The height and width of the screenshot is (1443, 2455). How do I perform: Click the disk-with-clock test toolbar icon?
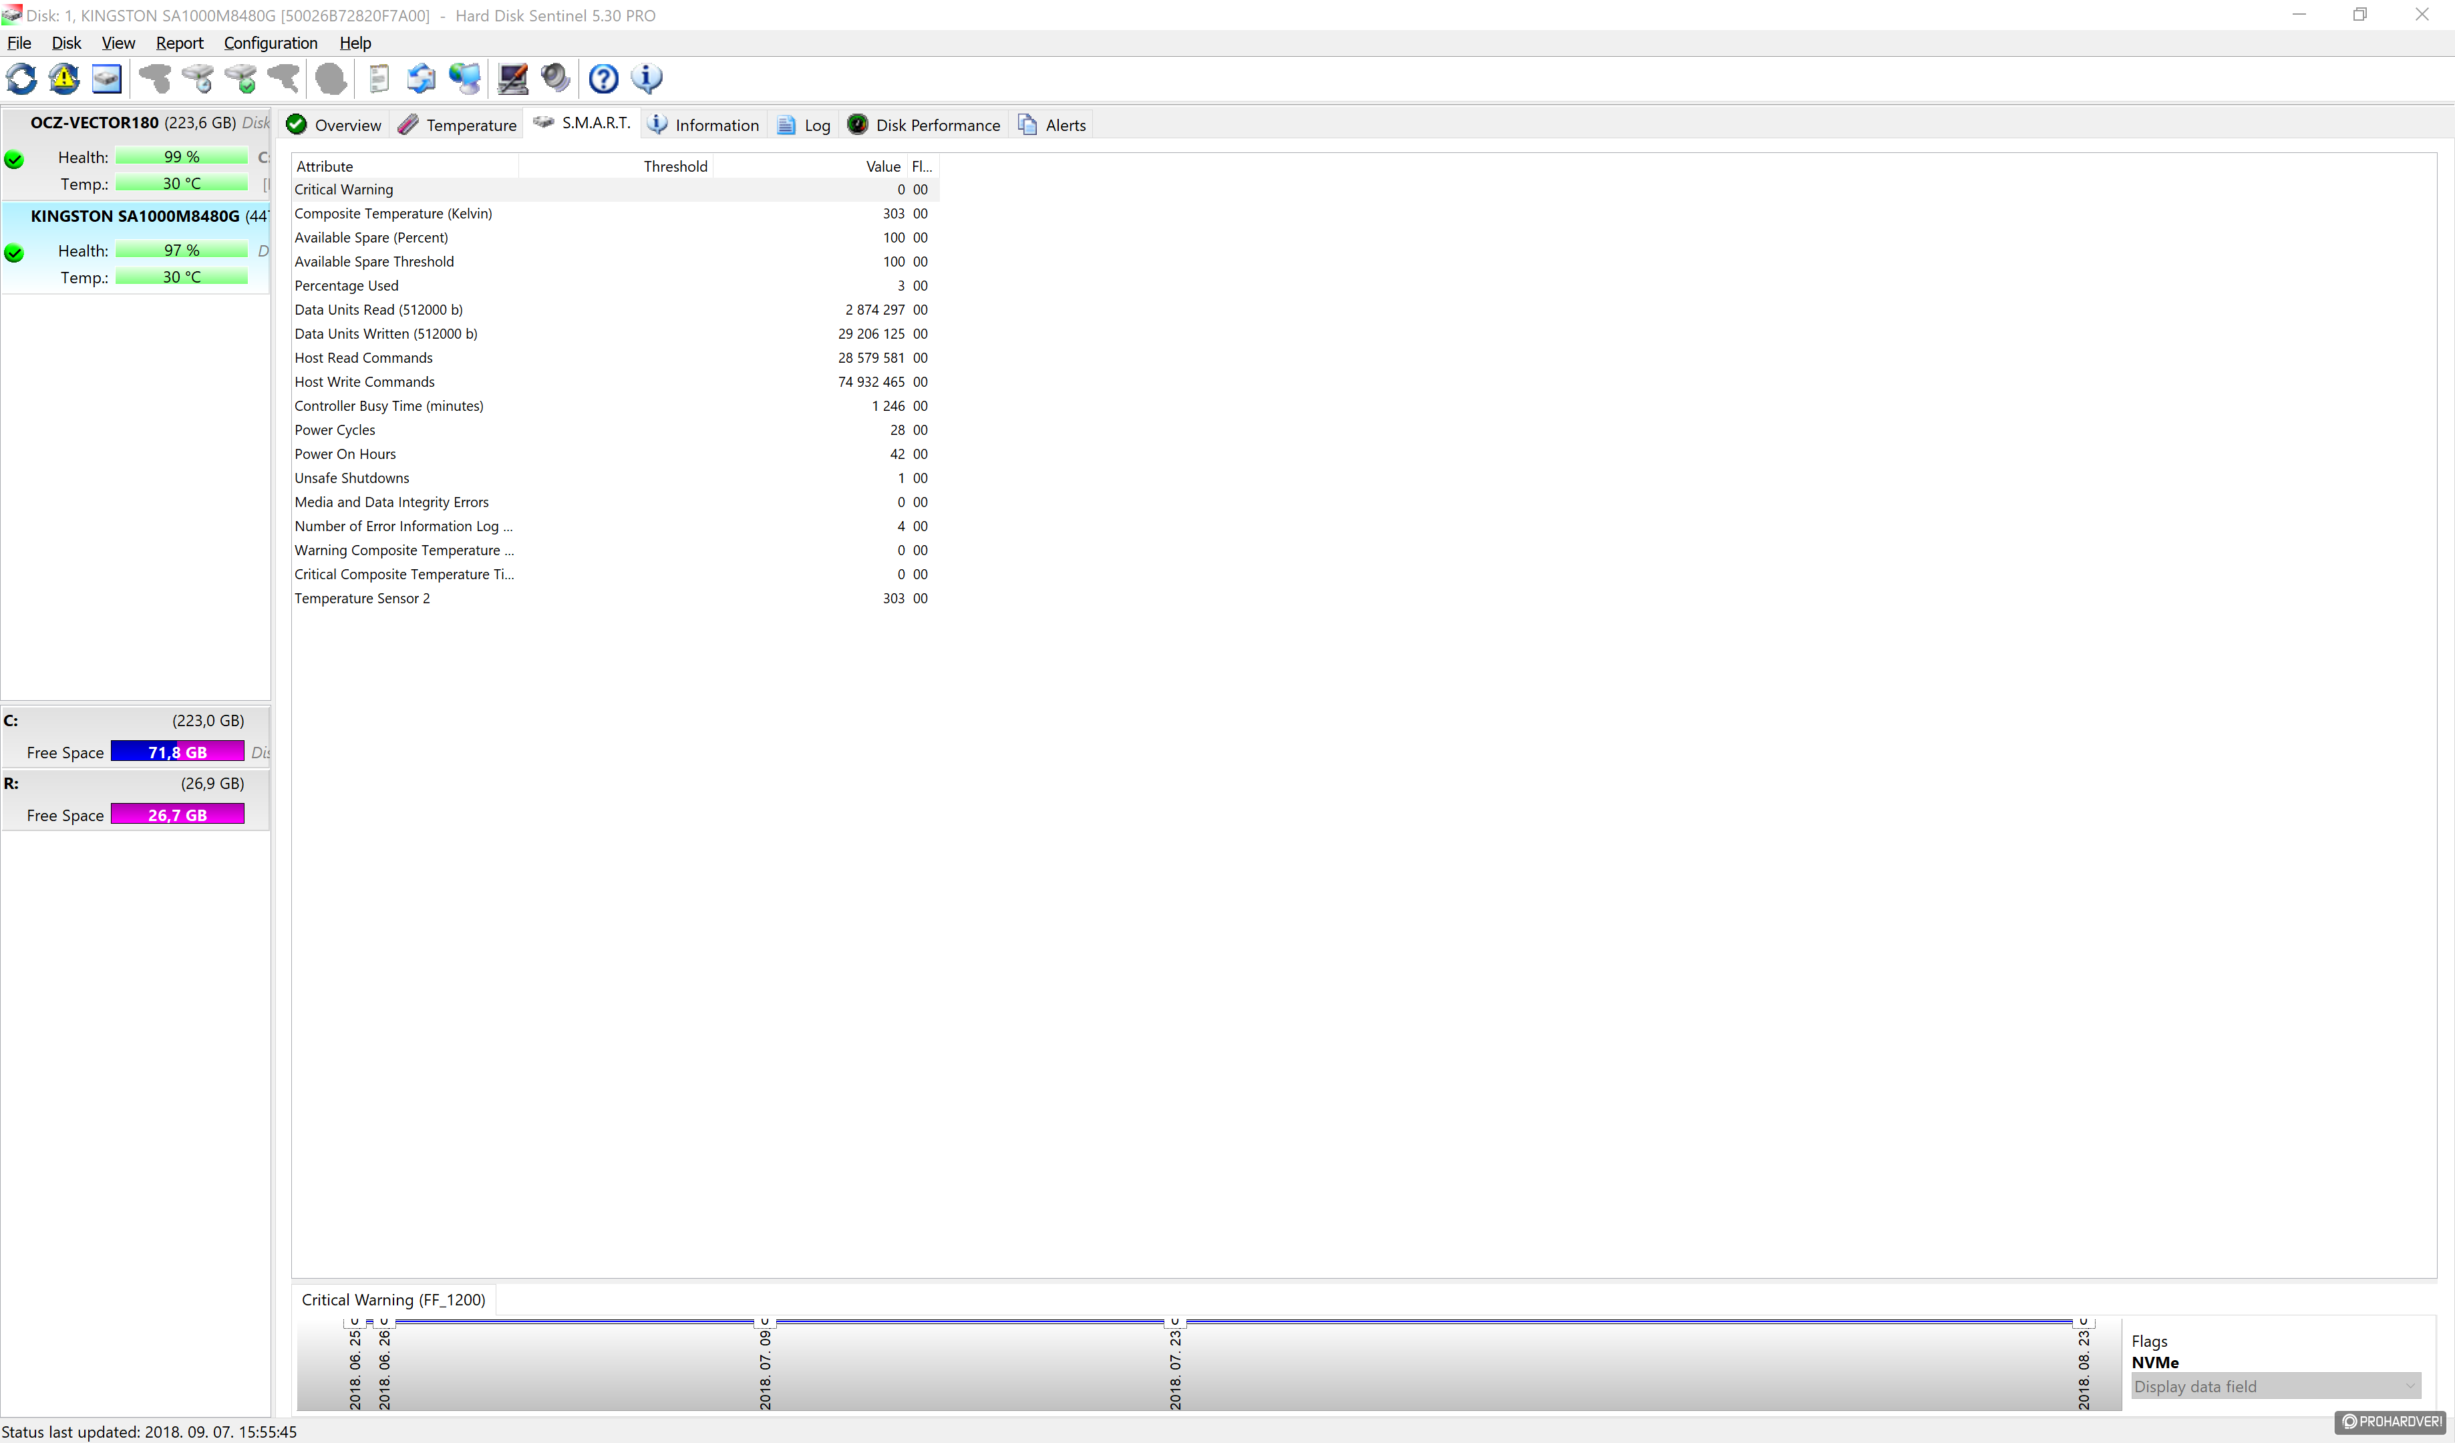tap(198, 79)
